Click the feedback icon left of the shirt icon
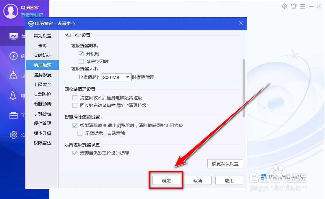This screenshot has width=325, height=199. click(x=285, y=6)
